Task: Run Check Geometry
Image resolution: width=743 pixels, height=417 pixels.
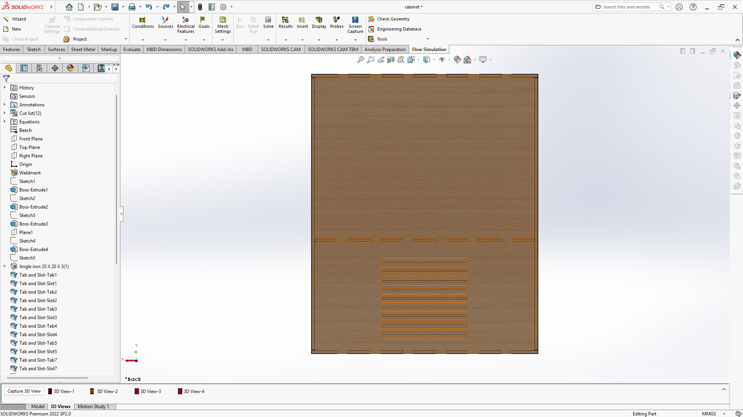Action: click(392, 19)
